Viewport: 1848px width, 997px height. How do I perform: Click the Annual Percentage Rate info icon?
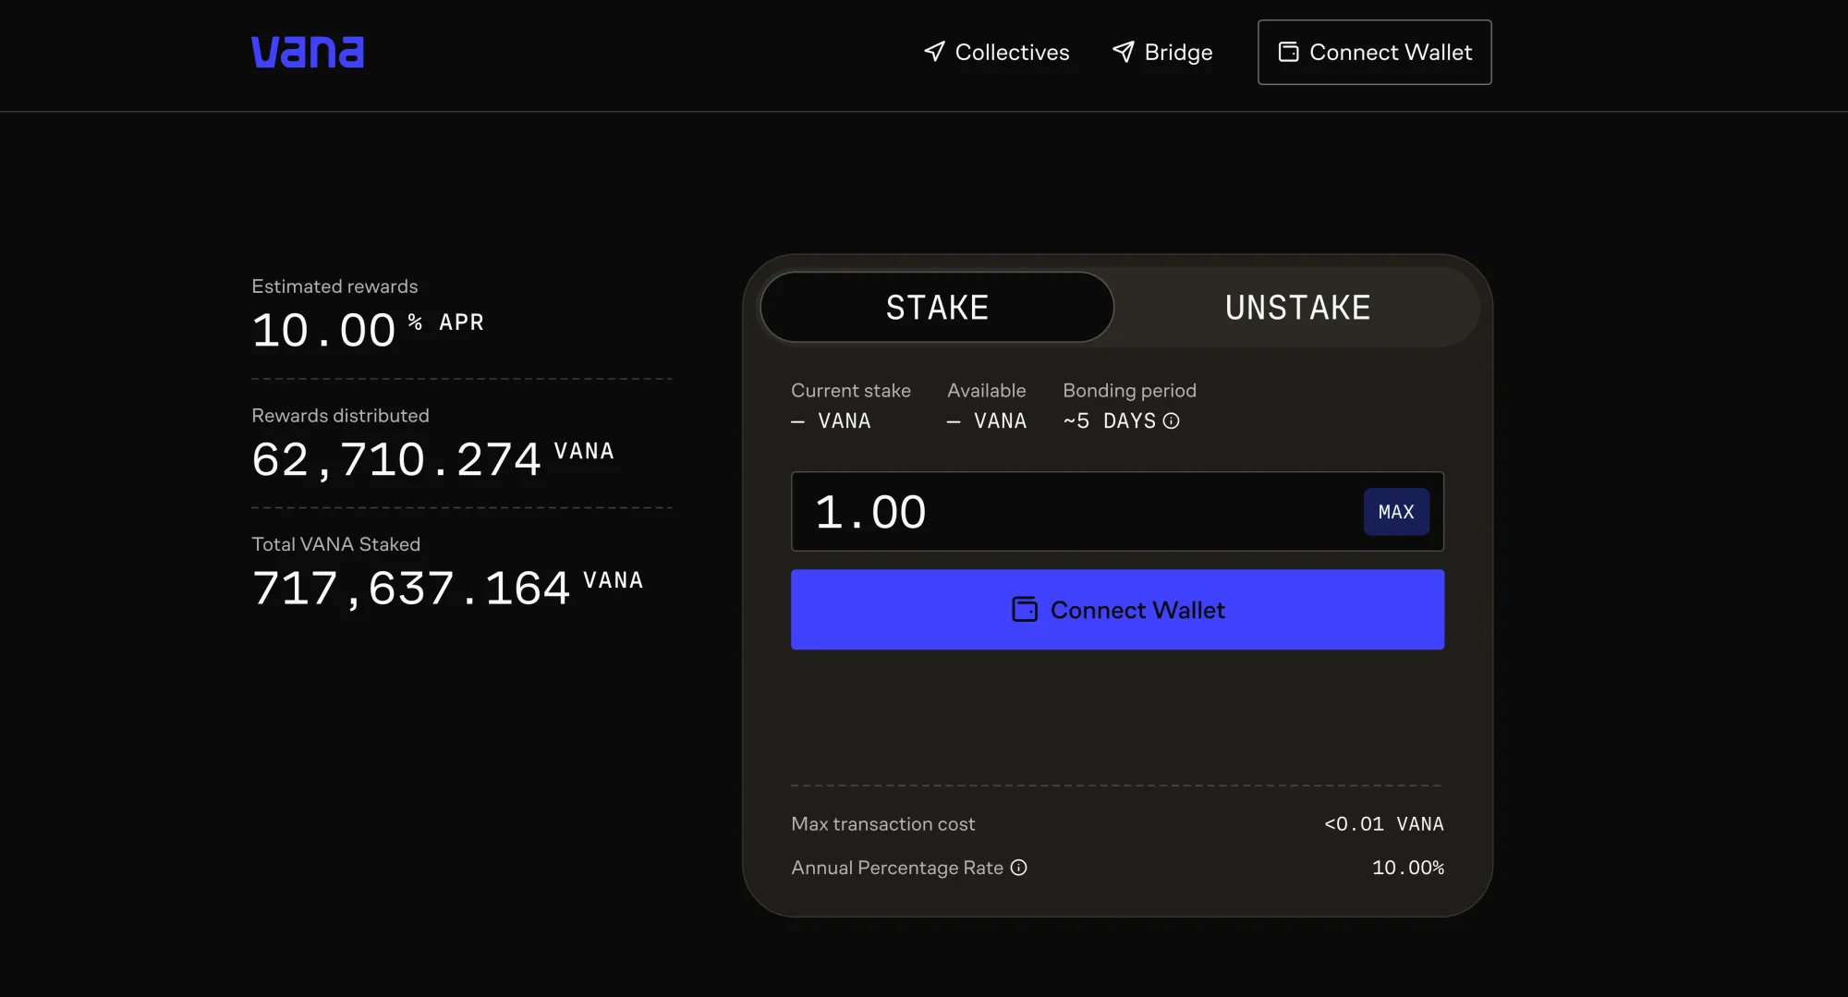[1018, 868]
